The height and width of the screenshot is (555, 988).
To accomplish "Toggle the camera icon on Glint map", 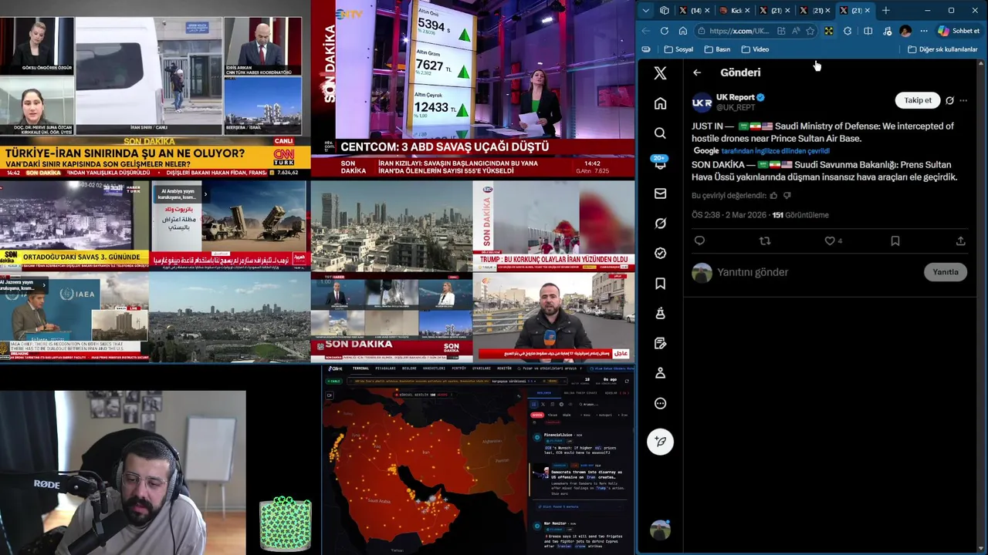I will pos(330,395).
